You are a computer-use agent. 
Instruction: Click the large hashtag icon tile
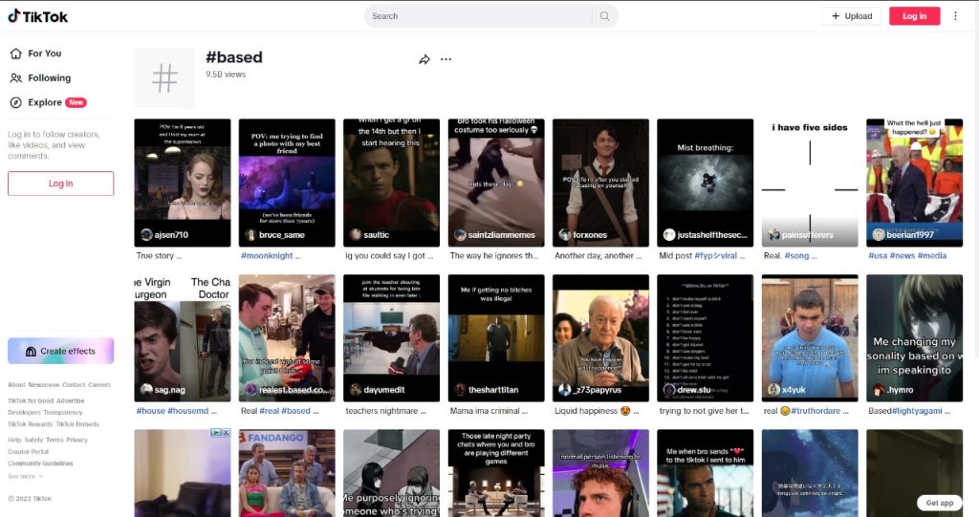tap(164, 78)
